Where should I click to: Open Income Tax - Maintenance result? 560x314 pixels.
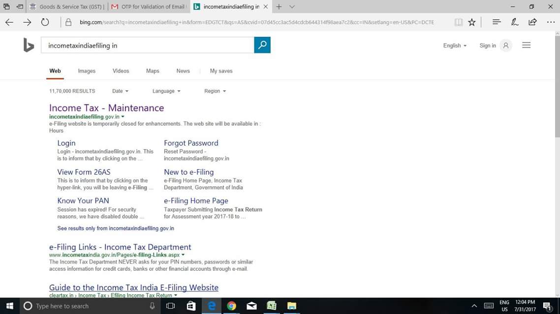point(106,108)
